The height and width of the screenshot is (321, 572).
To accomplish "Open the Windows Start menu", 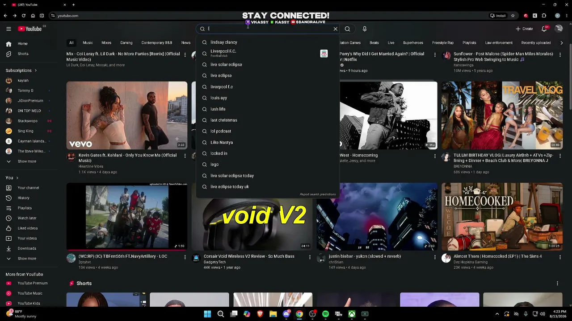I will point(207,314).
